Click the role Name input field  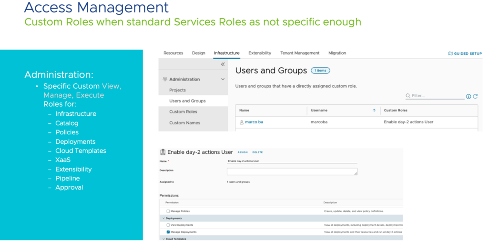292,161
